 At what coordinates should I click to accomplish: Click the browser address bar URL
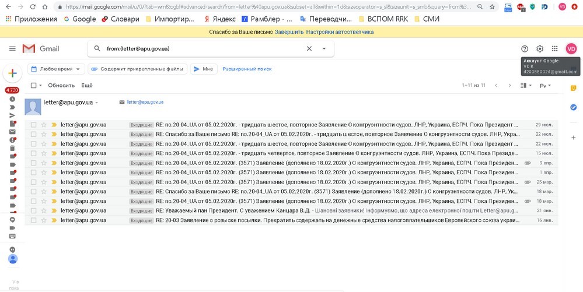268,6
